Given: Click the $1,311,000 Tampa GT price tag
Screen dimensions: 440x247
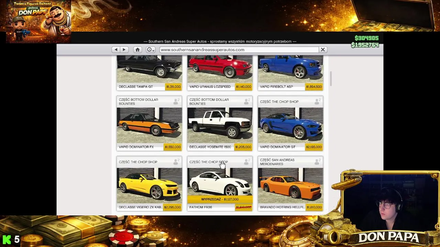Looking at the screenshot, I should click(x=173, y=87).
